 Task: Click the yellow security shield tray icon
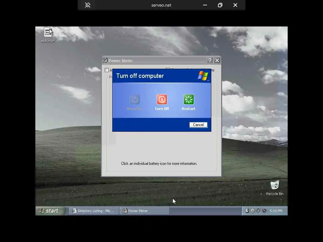tap(253, 211)
